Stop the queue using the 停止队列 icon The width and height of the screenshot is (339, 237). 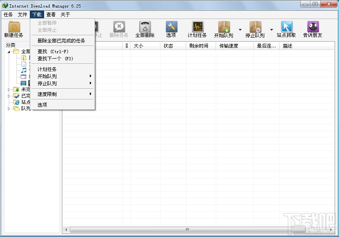255,29
